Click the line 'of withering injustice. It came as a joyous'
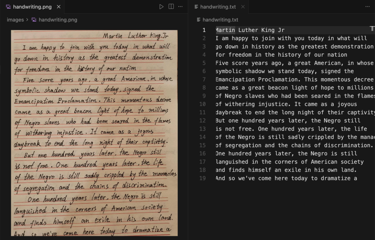The height and width of the screenshot is (240, 375). click(x=286, y=104)
